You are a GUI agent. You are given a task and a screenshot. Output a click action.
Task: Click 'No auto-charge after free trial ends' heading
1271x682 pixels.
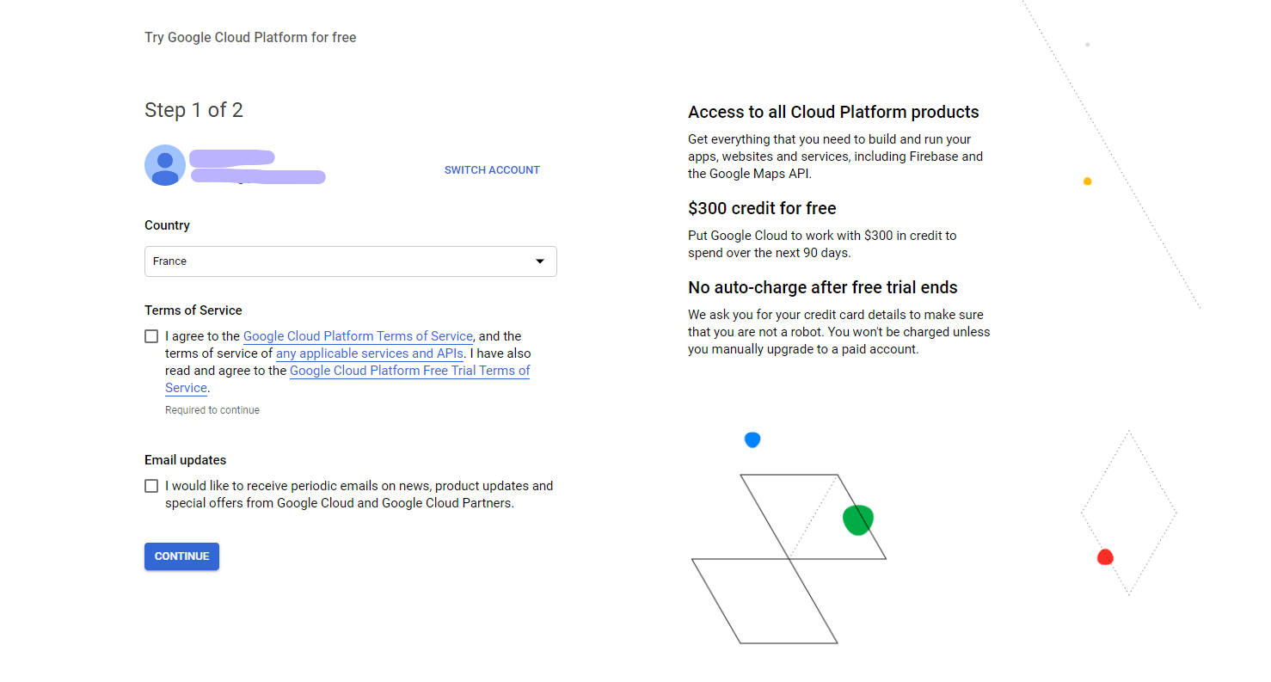823,288
